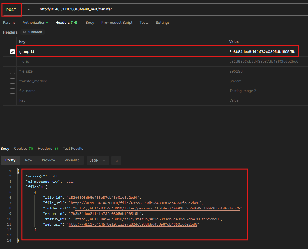This screenshot has width=308, height=249.
Task: Open the file_url link in response
Action: [x=135, y=203]
